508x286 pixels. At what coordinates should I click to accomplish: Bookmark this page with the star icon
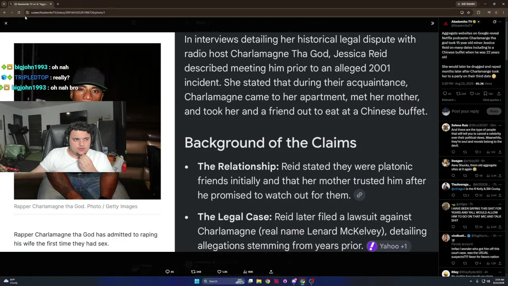[x=469, y=12]
